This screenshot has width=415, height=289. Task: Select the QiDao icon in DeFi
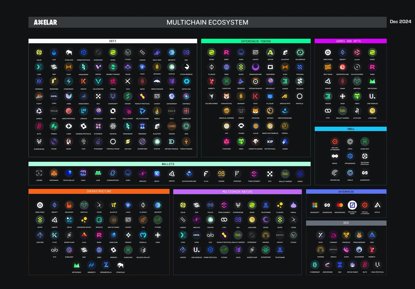tap(69, 141)
